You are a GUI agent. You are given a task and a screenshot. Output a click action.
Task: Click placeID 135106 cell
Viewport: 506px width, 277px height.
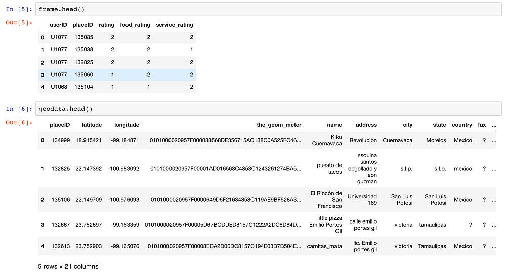[61, 199]
